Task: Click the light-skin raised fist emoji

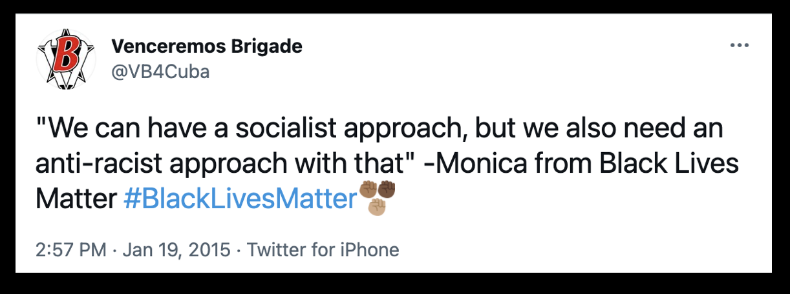Action: pyautogui.click(x=377, y=206)
